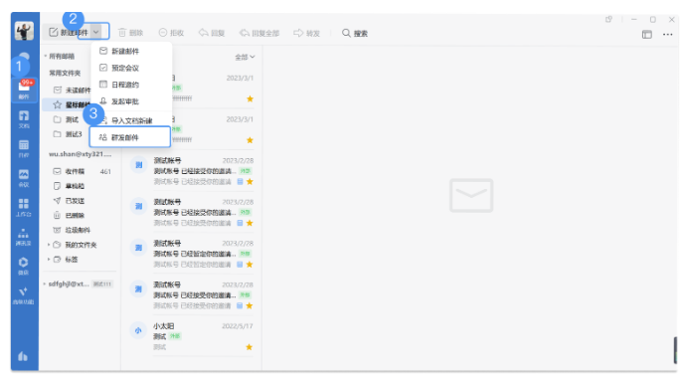Open the 全部 filter dropdown
Screen dimensions: 681x378
point(245,57)
